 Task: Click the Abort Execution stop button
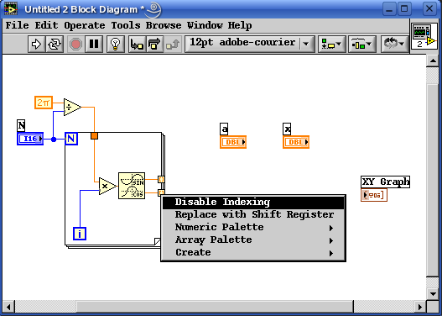click(75, 44)
